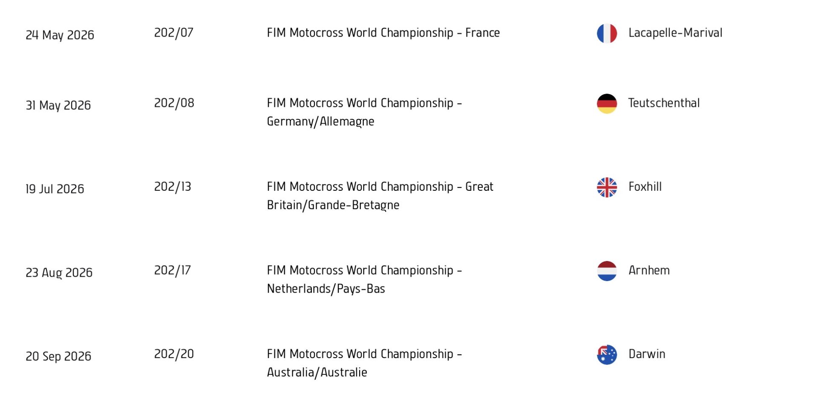818x402 pixels.
Task: Open the Great Britain/Grande-Bretagne championship event
Action: pos(380,195)
